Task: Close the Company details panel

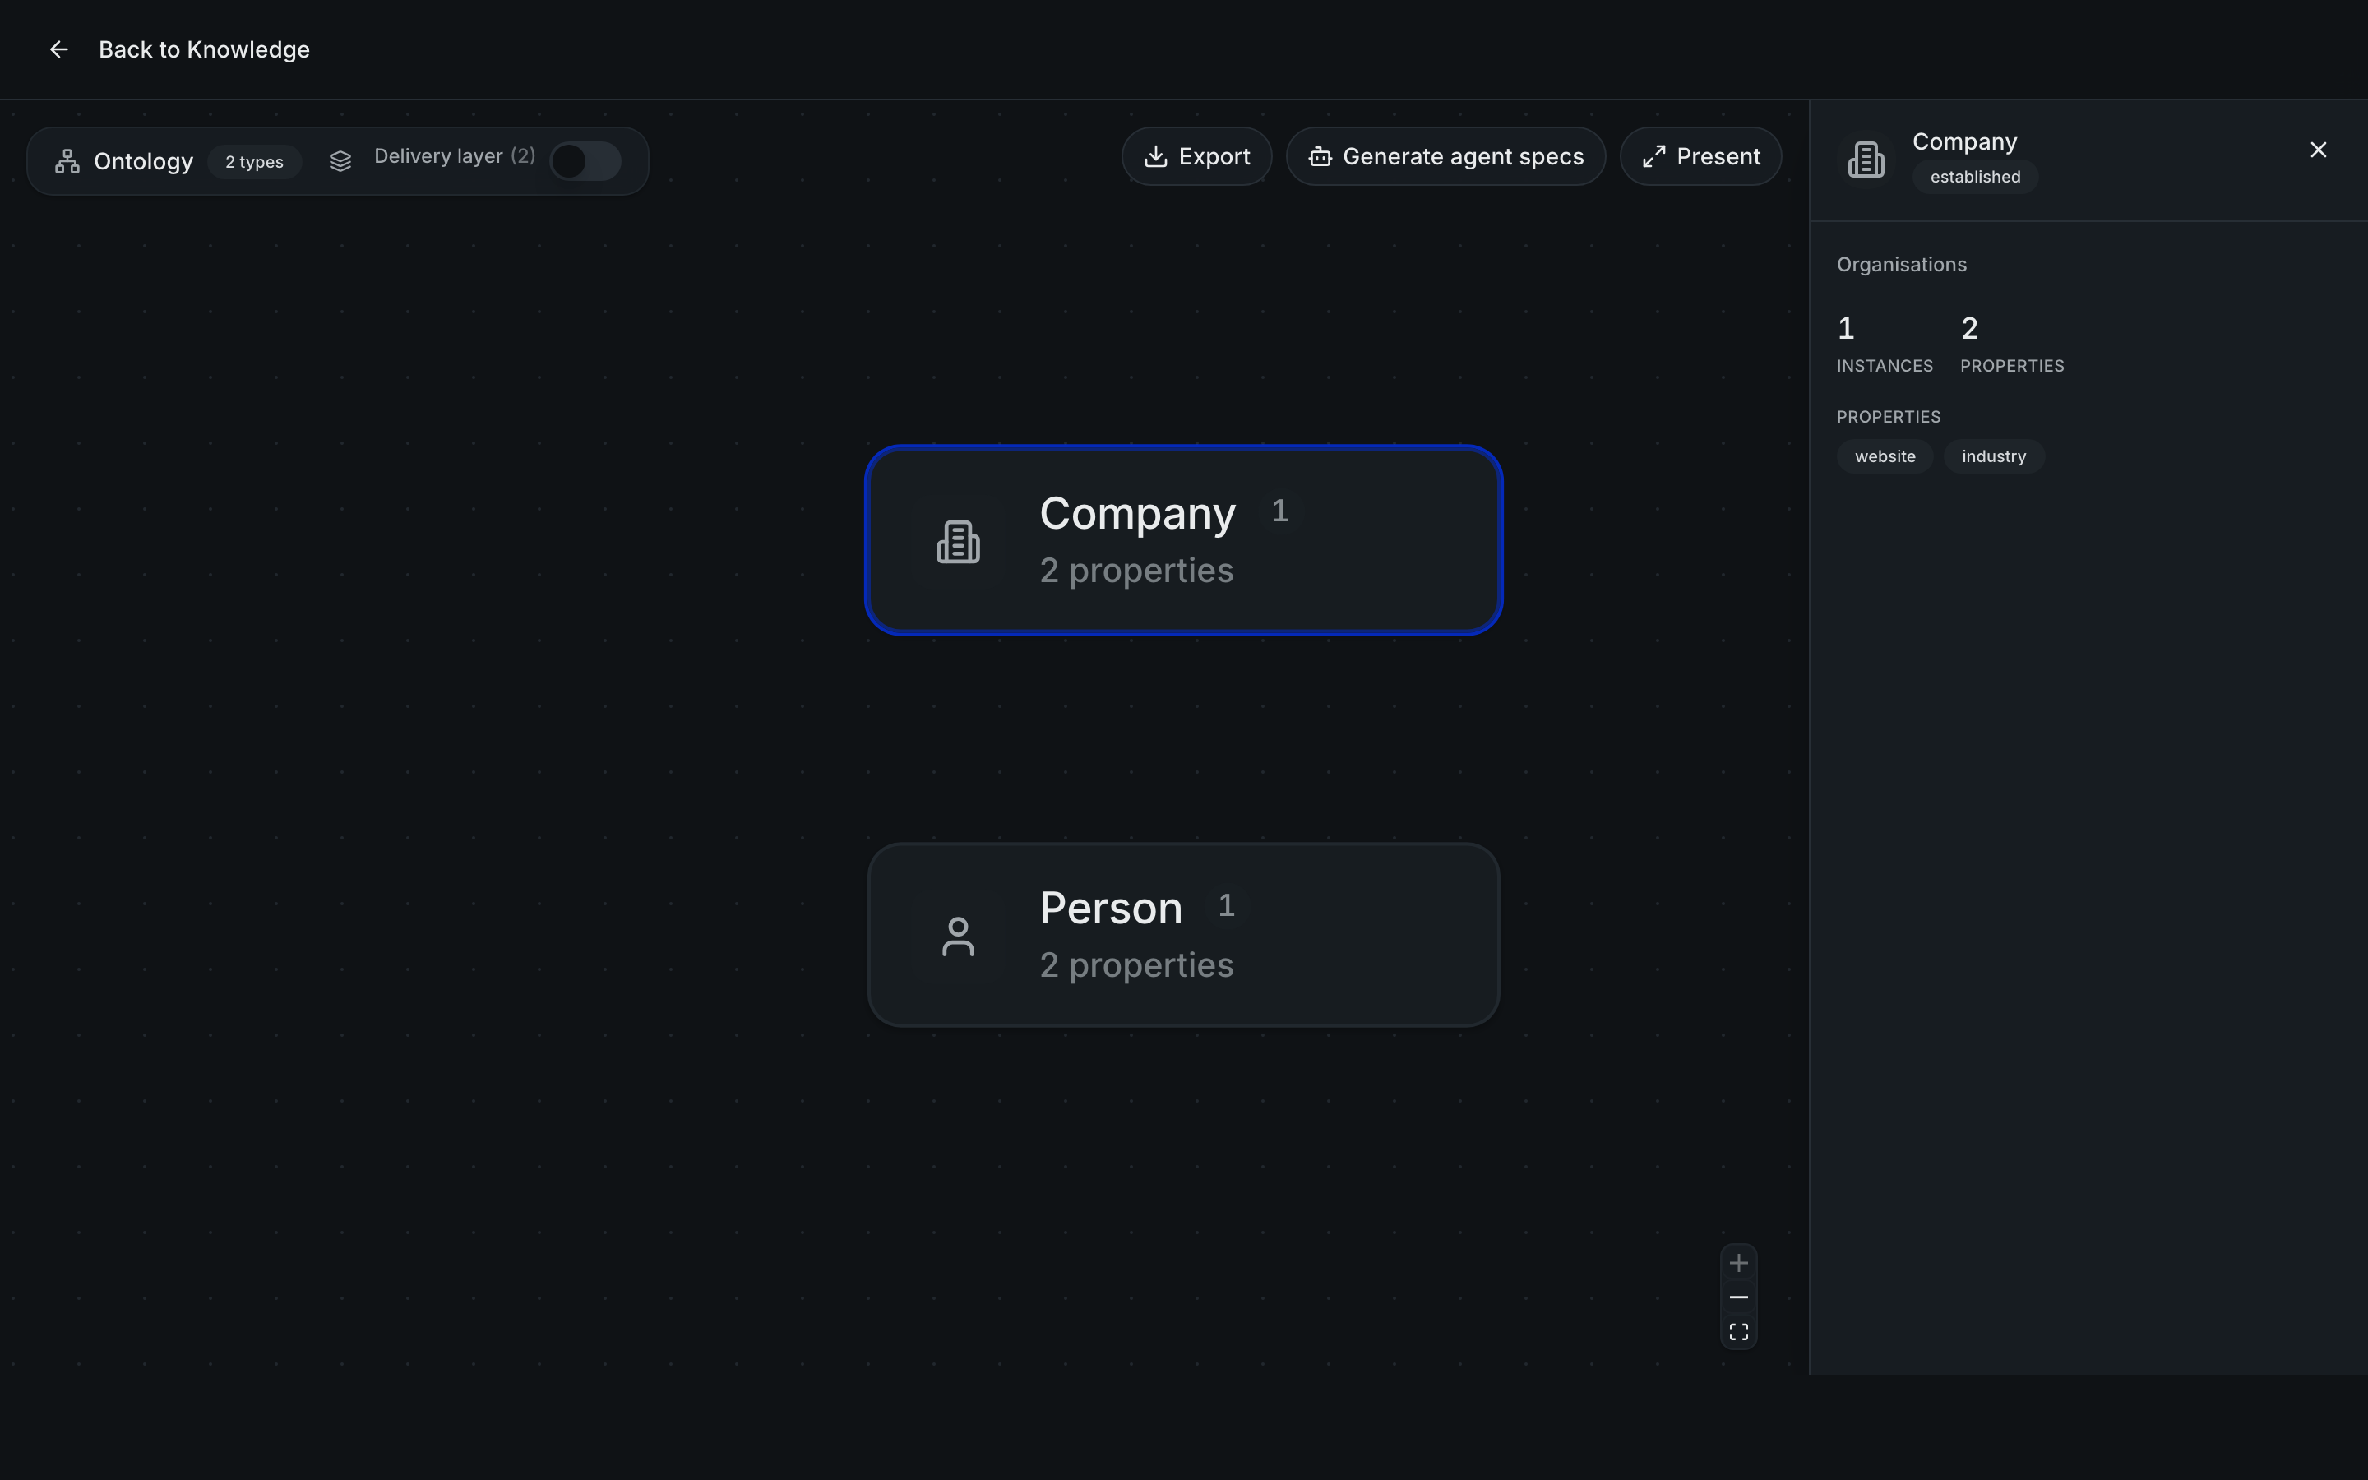Action: click(x=2318, y=150)
